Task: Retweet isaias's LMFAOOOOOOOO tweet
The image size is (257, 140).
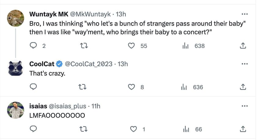Action: click(x=83, y=129)
